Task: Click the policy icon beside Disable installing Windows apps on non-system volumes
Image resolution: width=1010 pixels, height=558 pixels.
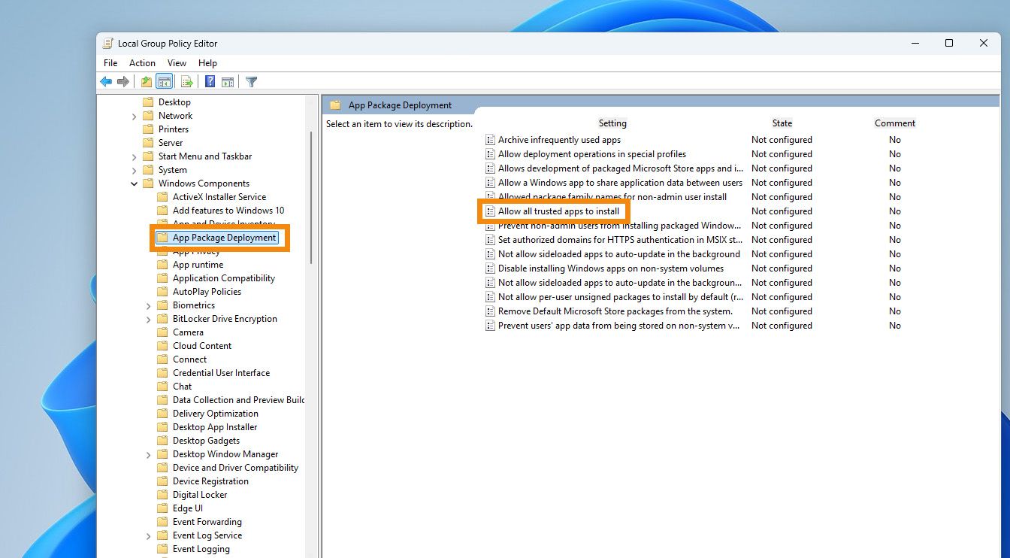Action: [490, 268]
